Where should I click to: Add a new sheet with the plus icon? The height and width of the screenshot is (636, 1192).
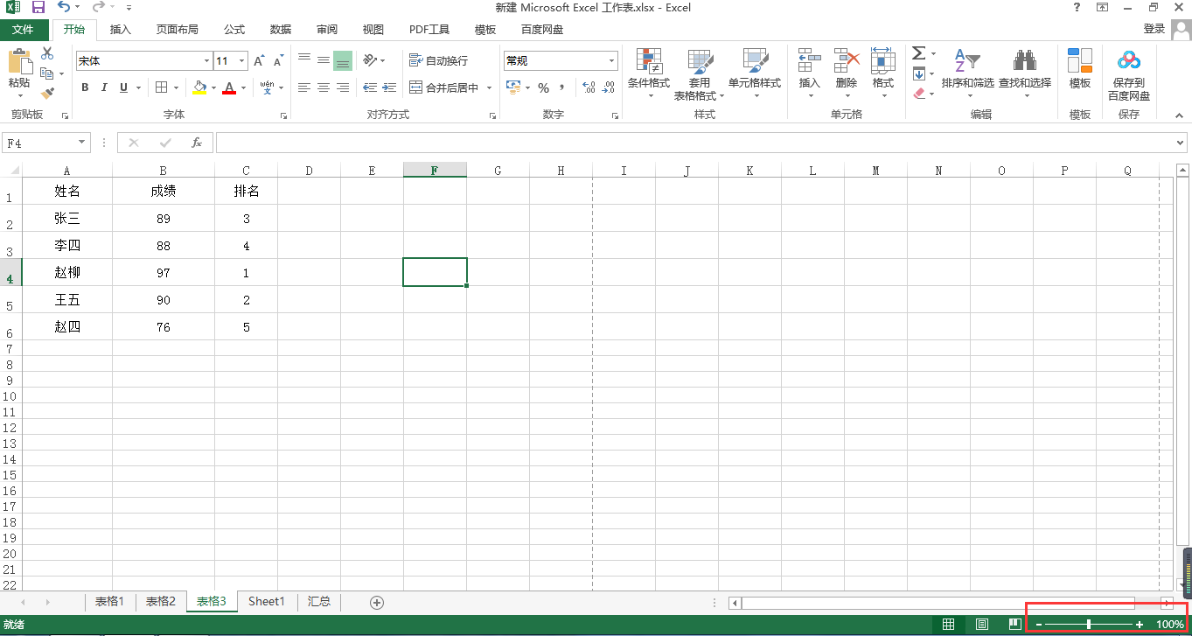point(377,602)
